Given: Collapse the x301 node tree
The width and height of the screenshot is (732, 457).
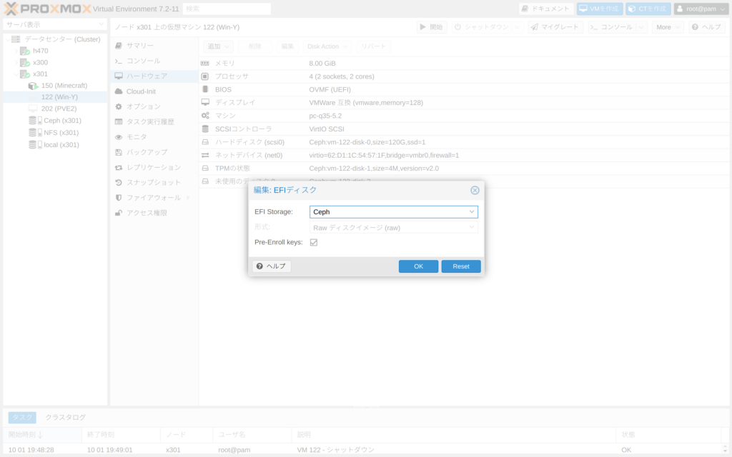Looking at the screenshot, I should (17, 74).
